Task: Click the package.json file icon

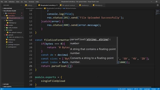Action: tap(7, 47)
